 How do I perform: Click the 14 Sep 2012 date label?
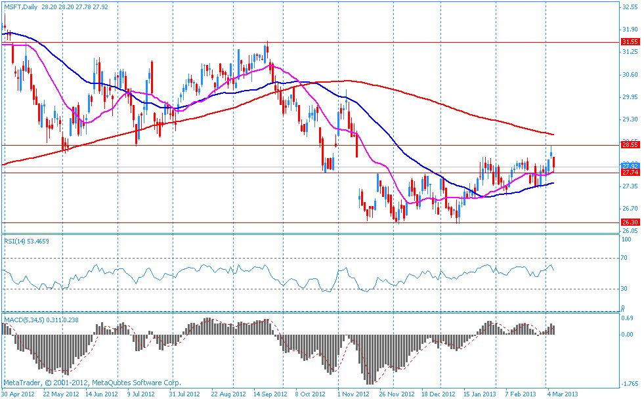pyautogui.click(x=271, y=394)
